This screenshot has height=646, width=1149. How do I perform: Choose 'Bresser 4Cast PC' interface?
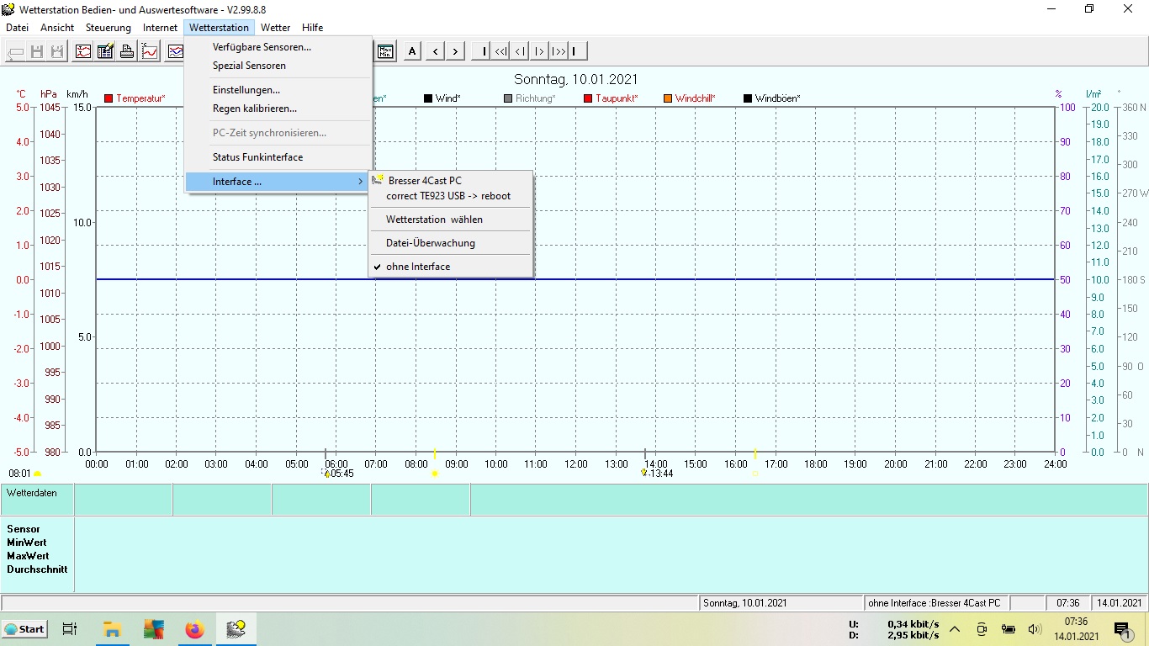pos(425,181)
